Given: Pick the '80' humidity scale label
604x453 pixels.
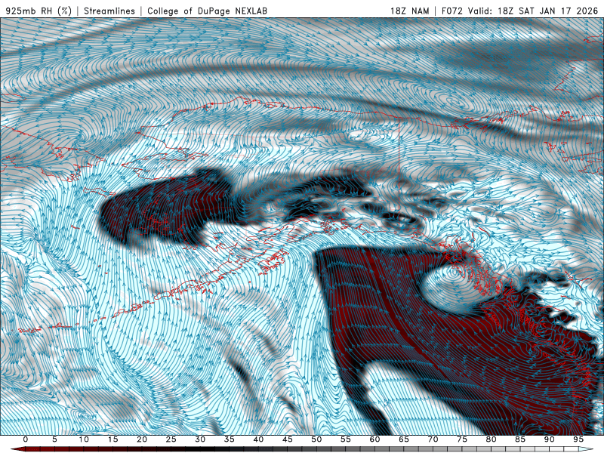Looking at the screenshot, I should [x=491, y=439].
